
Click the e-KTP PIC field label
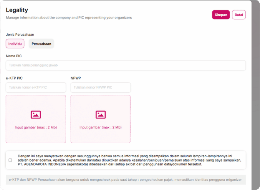click(x=14, y=78)
